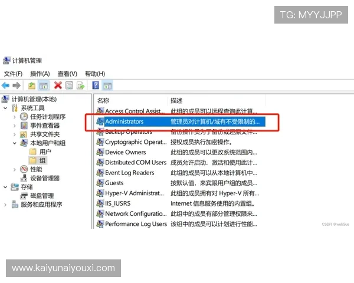Collapse the 本地用户和组 node
This screenshot has width=354, height=283.
14,143
